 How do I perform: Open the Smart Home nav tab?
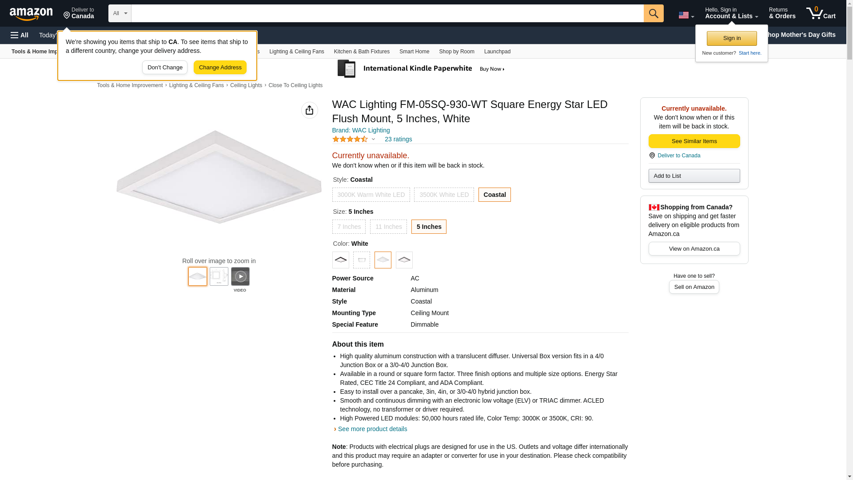click(x=414, y=52)
